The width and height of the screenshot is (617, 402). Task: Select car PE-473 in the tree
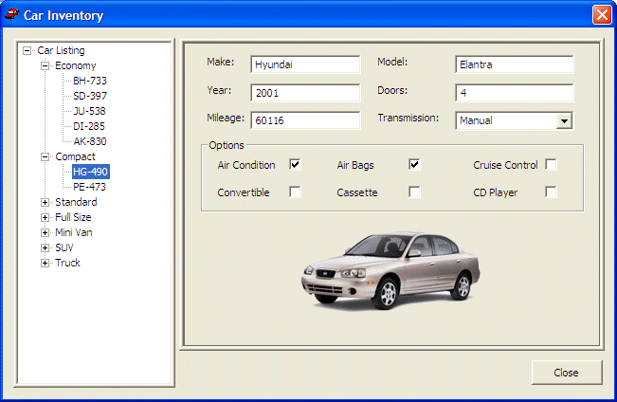click(89, 187)
